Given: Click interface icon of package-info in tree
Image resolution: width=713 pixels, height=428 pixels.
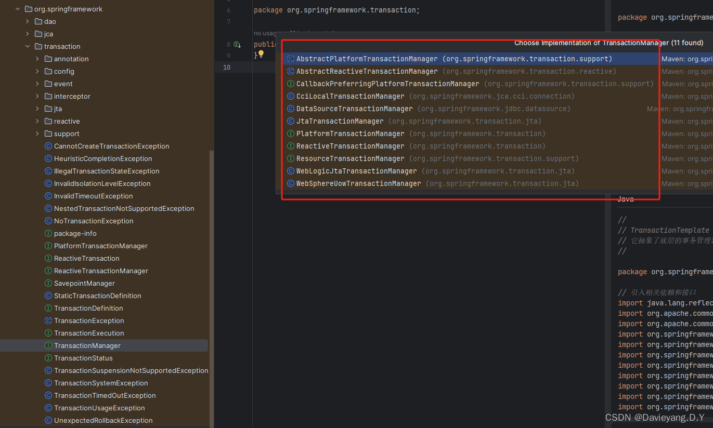Looking at the screenshot, I should click(x=48, y=233).
